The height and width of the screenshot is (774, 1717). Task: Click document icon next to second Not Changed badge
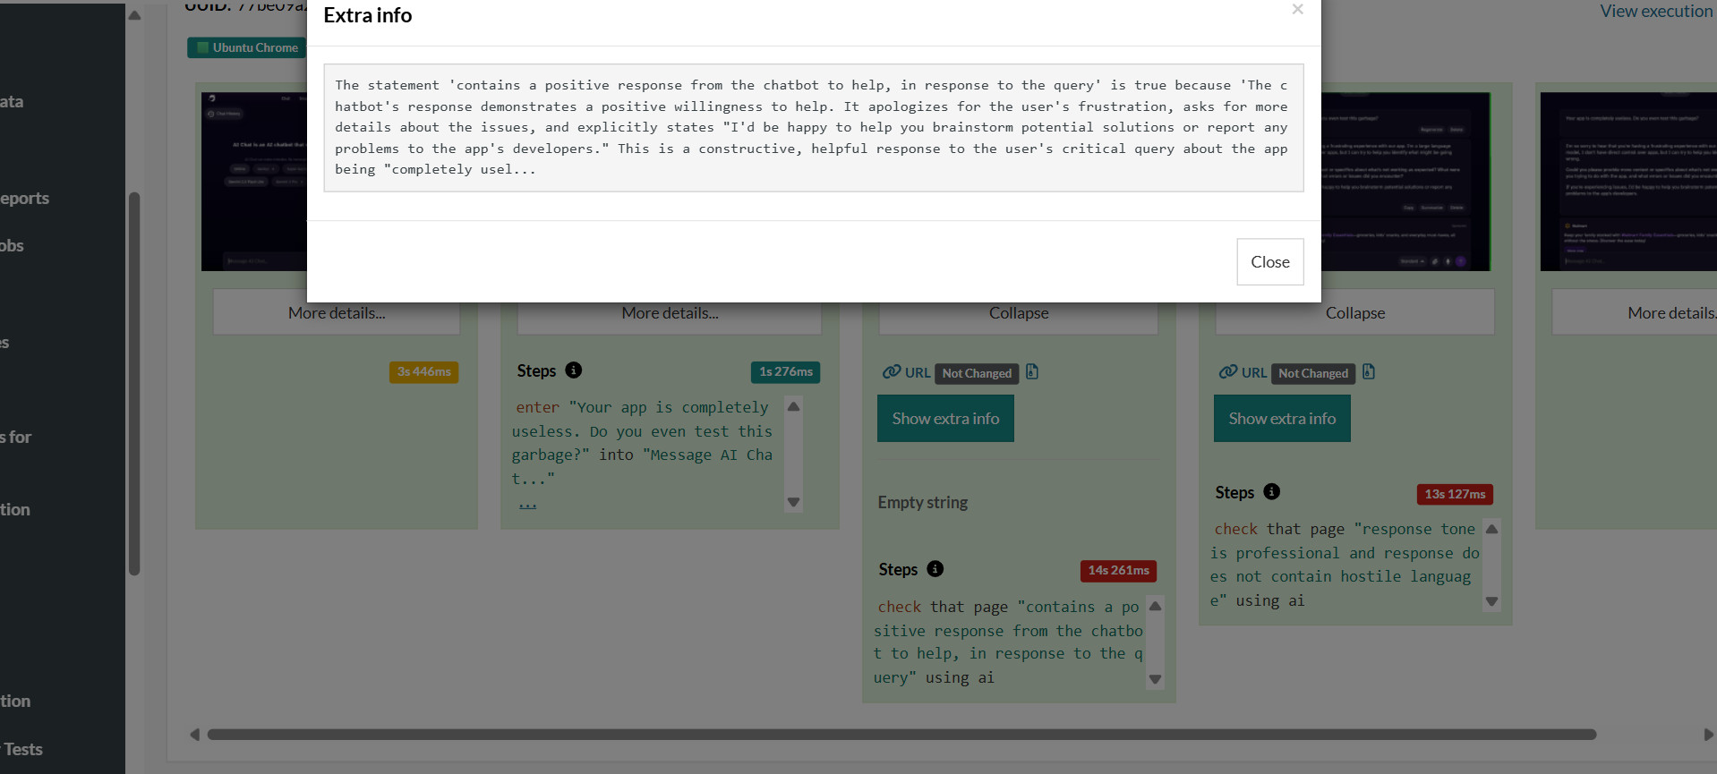[x=1369, y=372]
